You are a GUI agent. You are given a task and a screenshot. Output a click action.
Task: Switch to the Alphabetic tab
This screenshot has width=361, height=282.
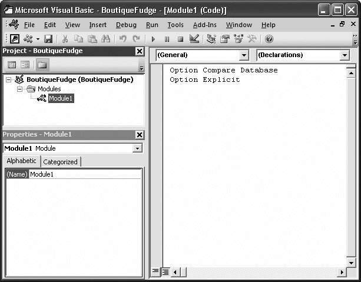tap(21, 161)
